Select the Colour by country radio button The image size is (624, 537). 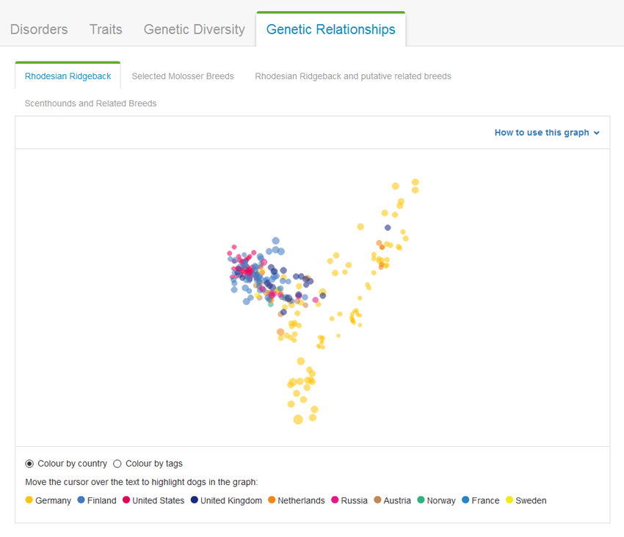[29, 464]
